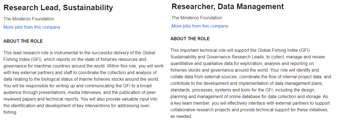Click ABOUT THE ROLE heading in Sustainability posting
This screenshot has height=130, width=345.
23,41
